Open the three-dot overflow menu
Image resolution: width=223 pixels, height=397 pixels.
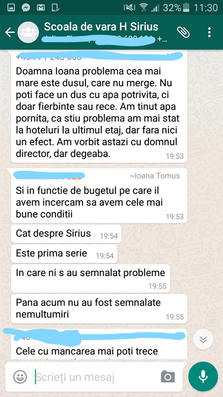[209, 32]
